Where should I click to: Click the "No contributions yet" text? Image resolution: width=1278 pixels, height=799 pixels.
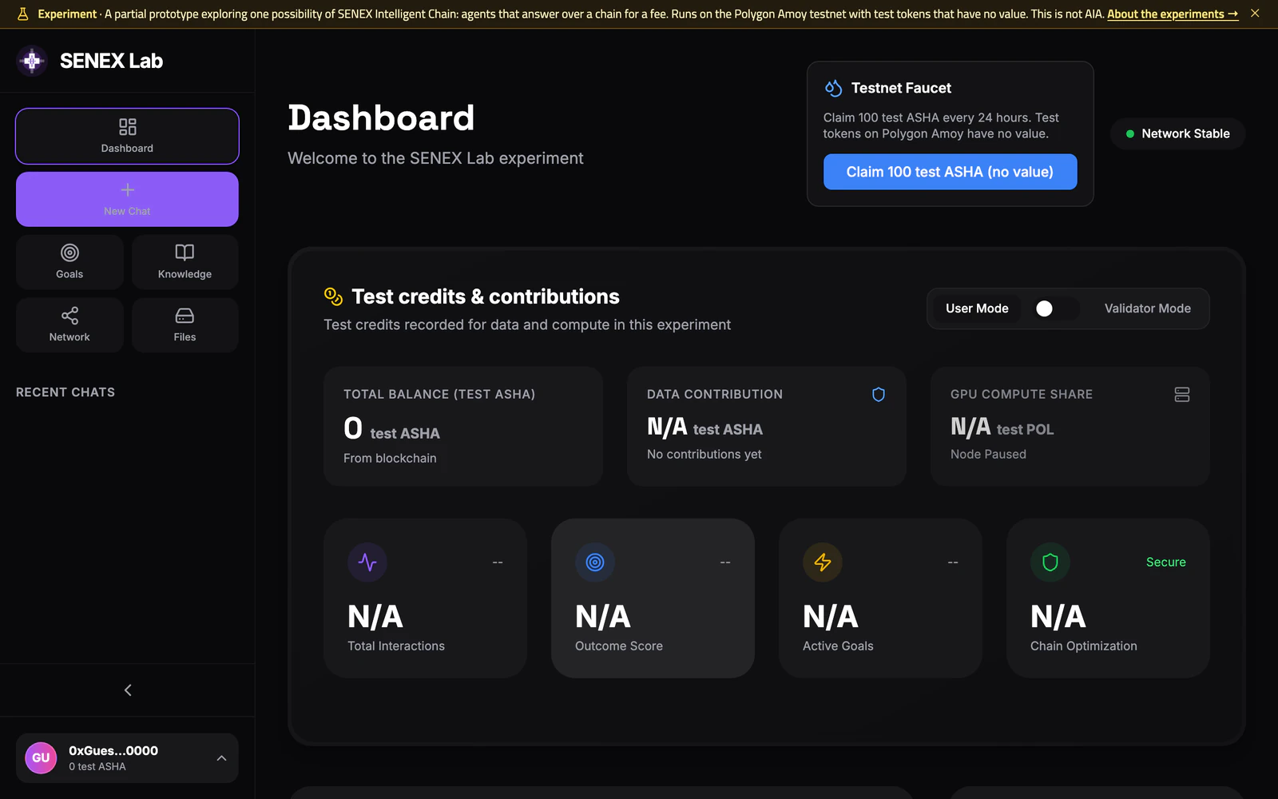[x=704, y=454]
